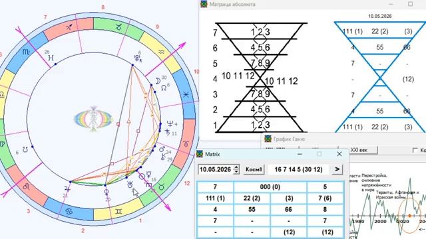Image resolution: width=426 pixels, height=239 pixels.
Task: Click the 66 cell in Matrix window
Action: click(288, 210)
